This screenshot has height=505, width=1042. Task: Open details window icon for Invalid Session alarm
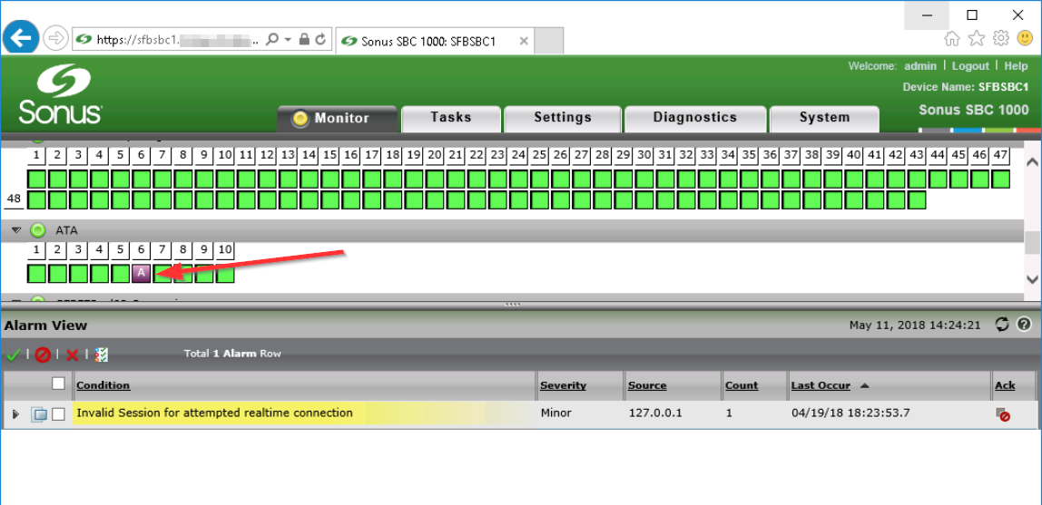pos(39,414)
